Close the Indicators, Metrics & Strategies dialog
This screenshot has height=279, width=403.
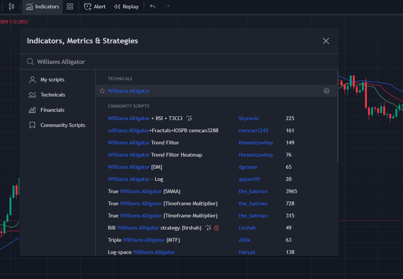click(x=326, y=41)
